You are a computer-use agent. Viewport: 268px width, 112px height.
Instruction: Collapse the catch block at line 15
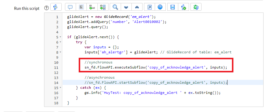coord(61,88)
